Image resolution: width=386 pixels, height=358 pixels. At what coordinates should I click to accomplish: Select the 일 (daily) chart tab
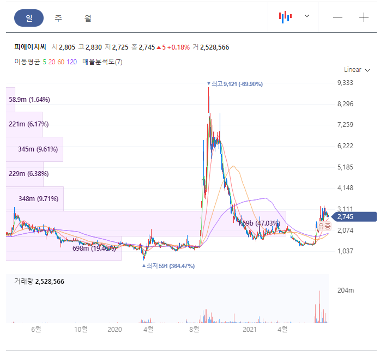click(x=29, y=18)
